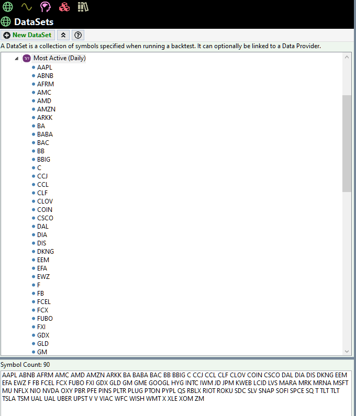Screen dimensions: 356x416
Task: Select the C symbol in tree
Action: coord(39,167)
